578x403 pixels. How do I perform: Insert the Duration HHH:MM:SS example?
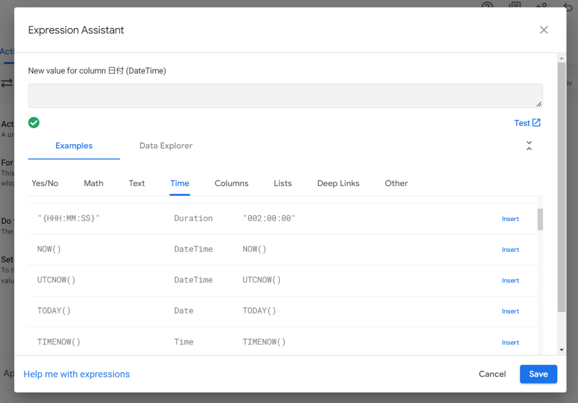tap(510, 219)
